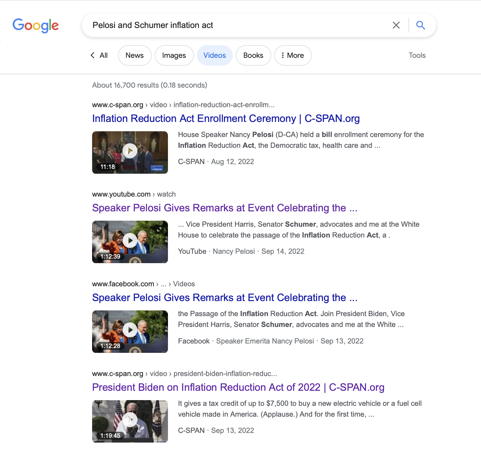Expand the YouTube video thumbnail preview icon
Image resolution: width=481 pixels, height=454 pixels.
click(x=159, y=229)
